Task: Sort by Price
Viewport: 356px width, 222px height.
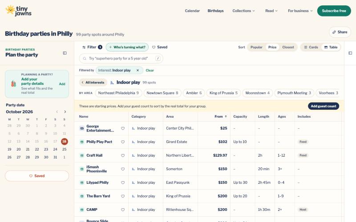Action: [x=272, y=47]
